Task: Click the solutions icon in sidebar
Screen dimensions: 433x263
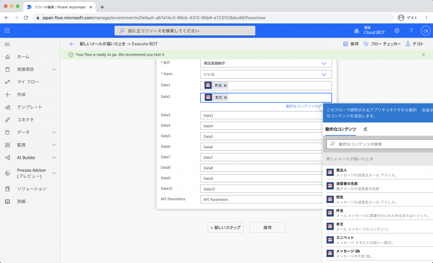Action: [x=8, y=189]
